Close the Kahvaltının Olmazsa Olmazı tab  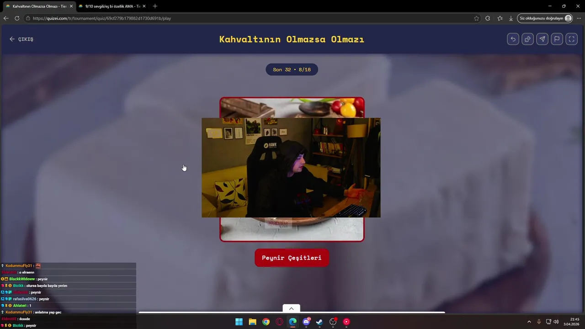pyautogui.click(x=71, y=6)
